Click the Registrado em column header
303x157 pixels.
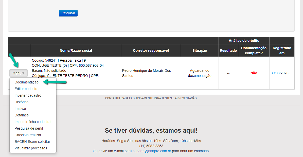(282, 50)
